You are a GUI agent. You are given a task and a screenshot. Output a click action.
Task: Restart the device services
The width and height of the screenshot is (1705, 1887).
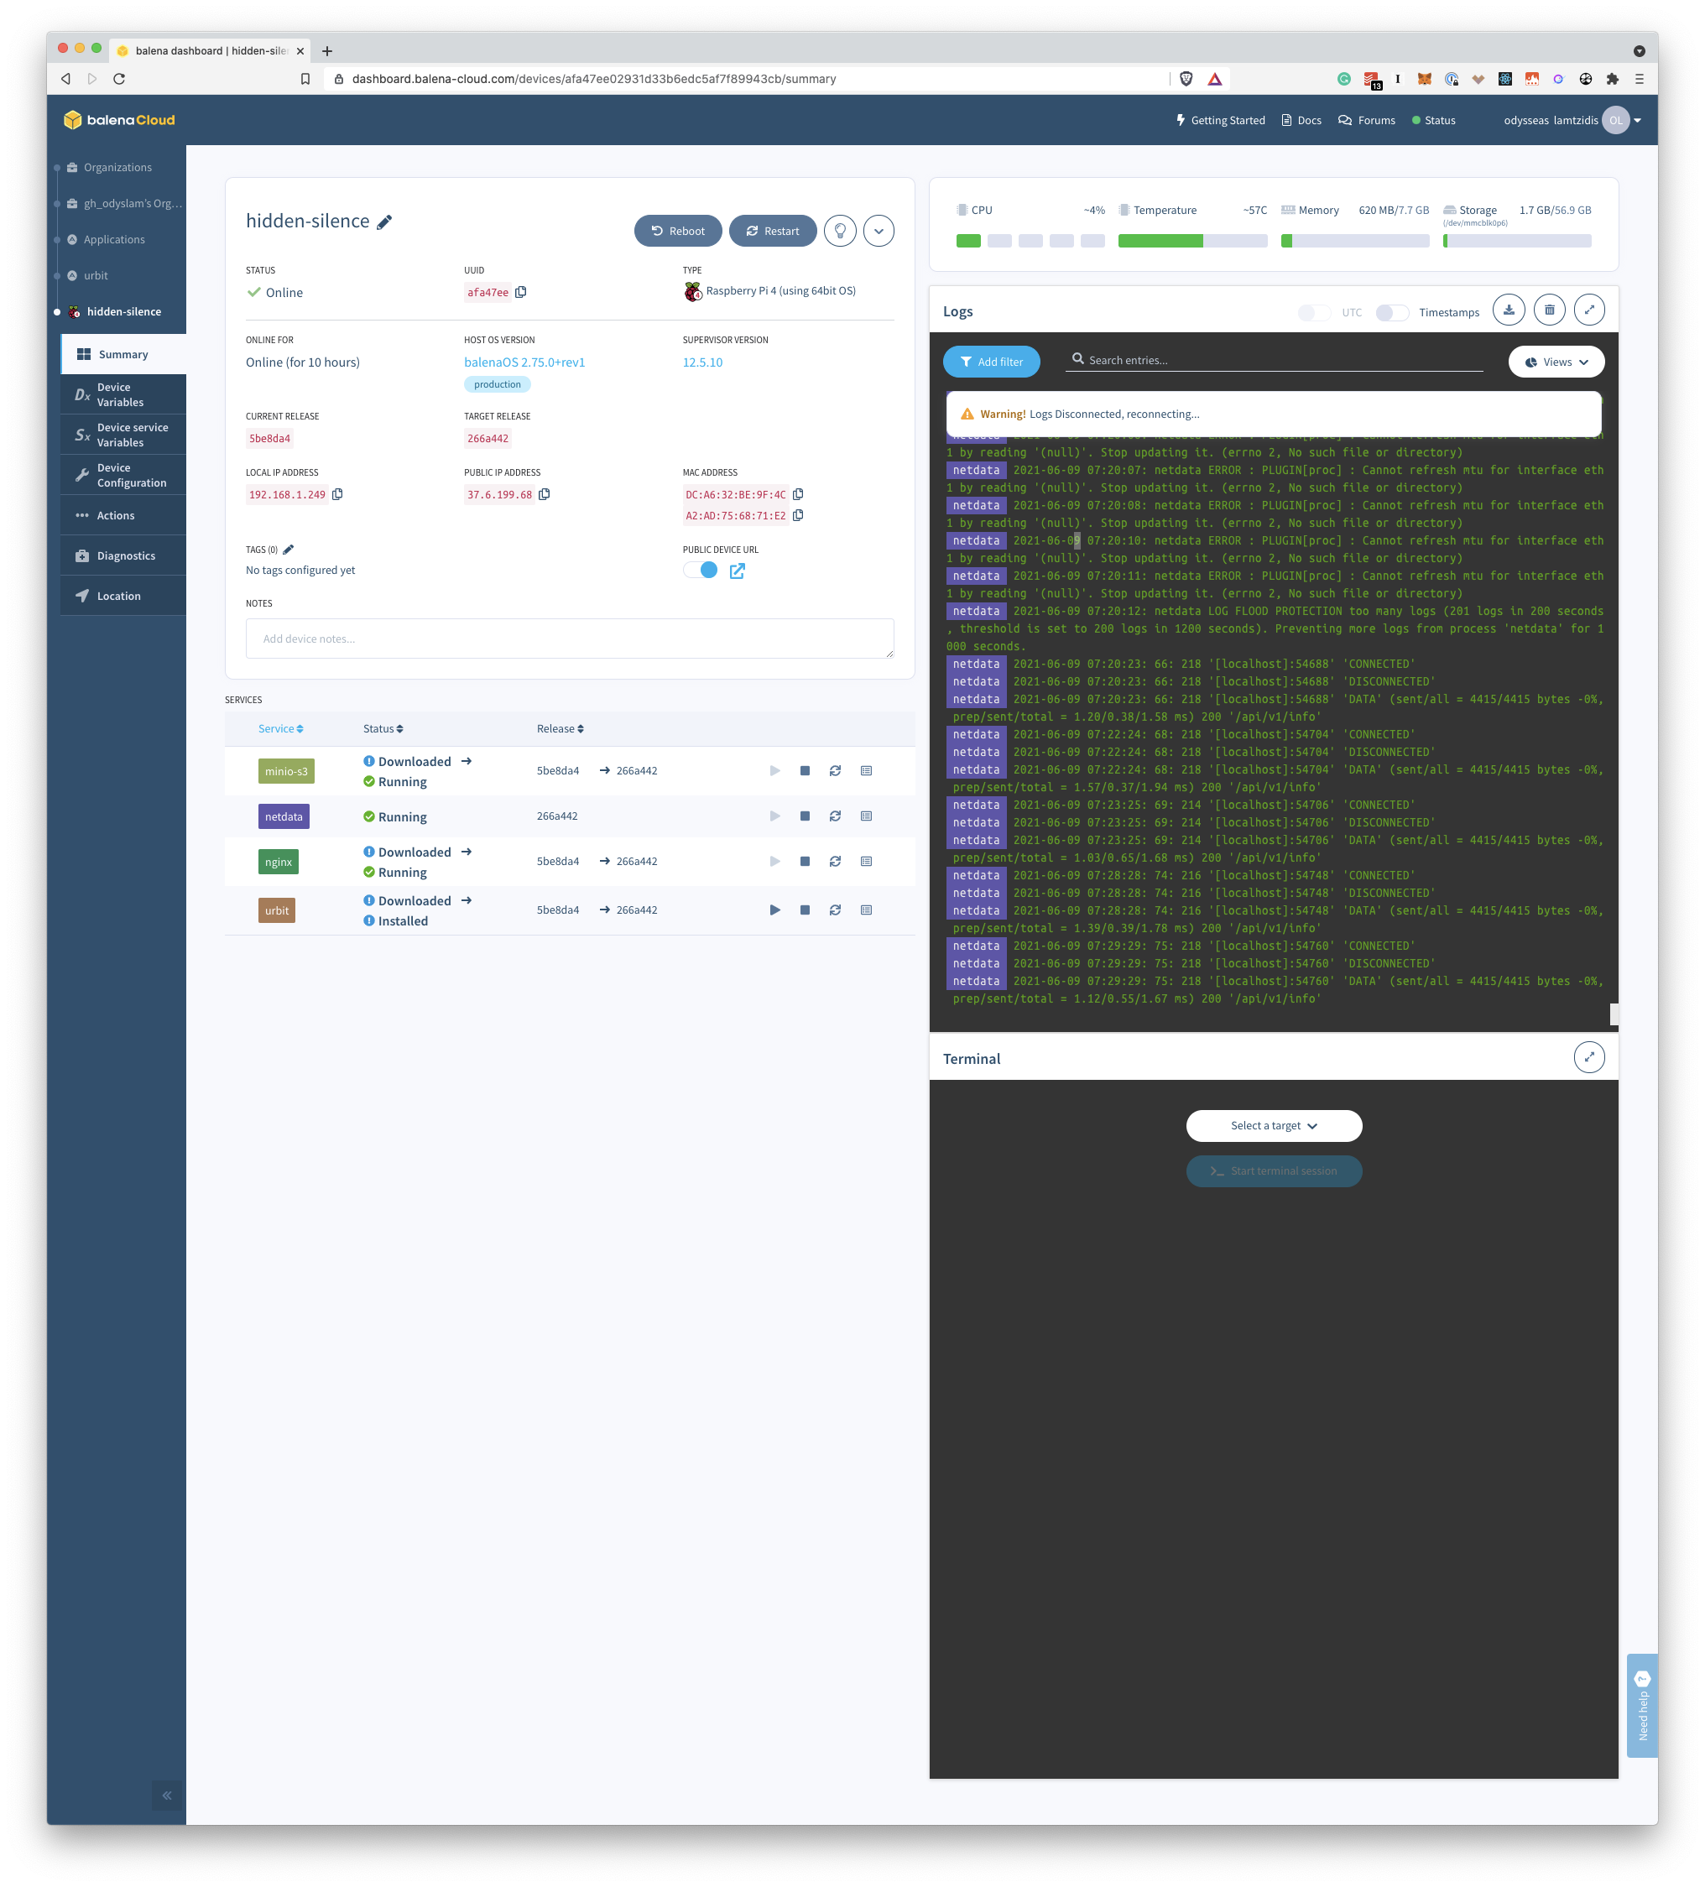[x=773, y=232]
